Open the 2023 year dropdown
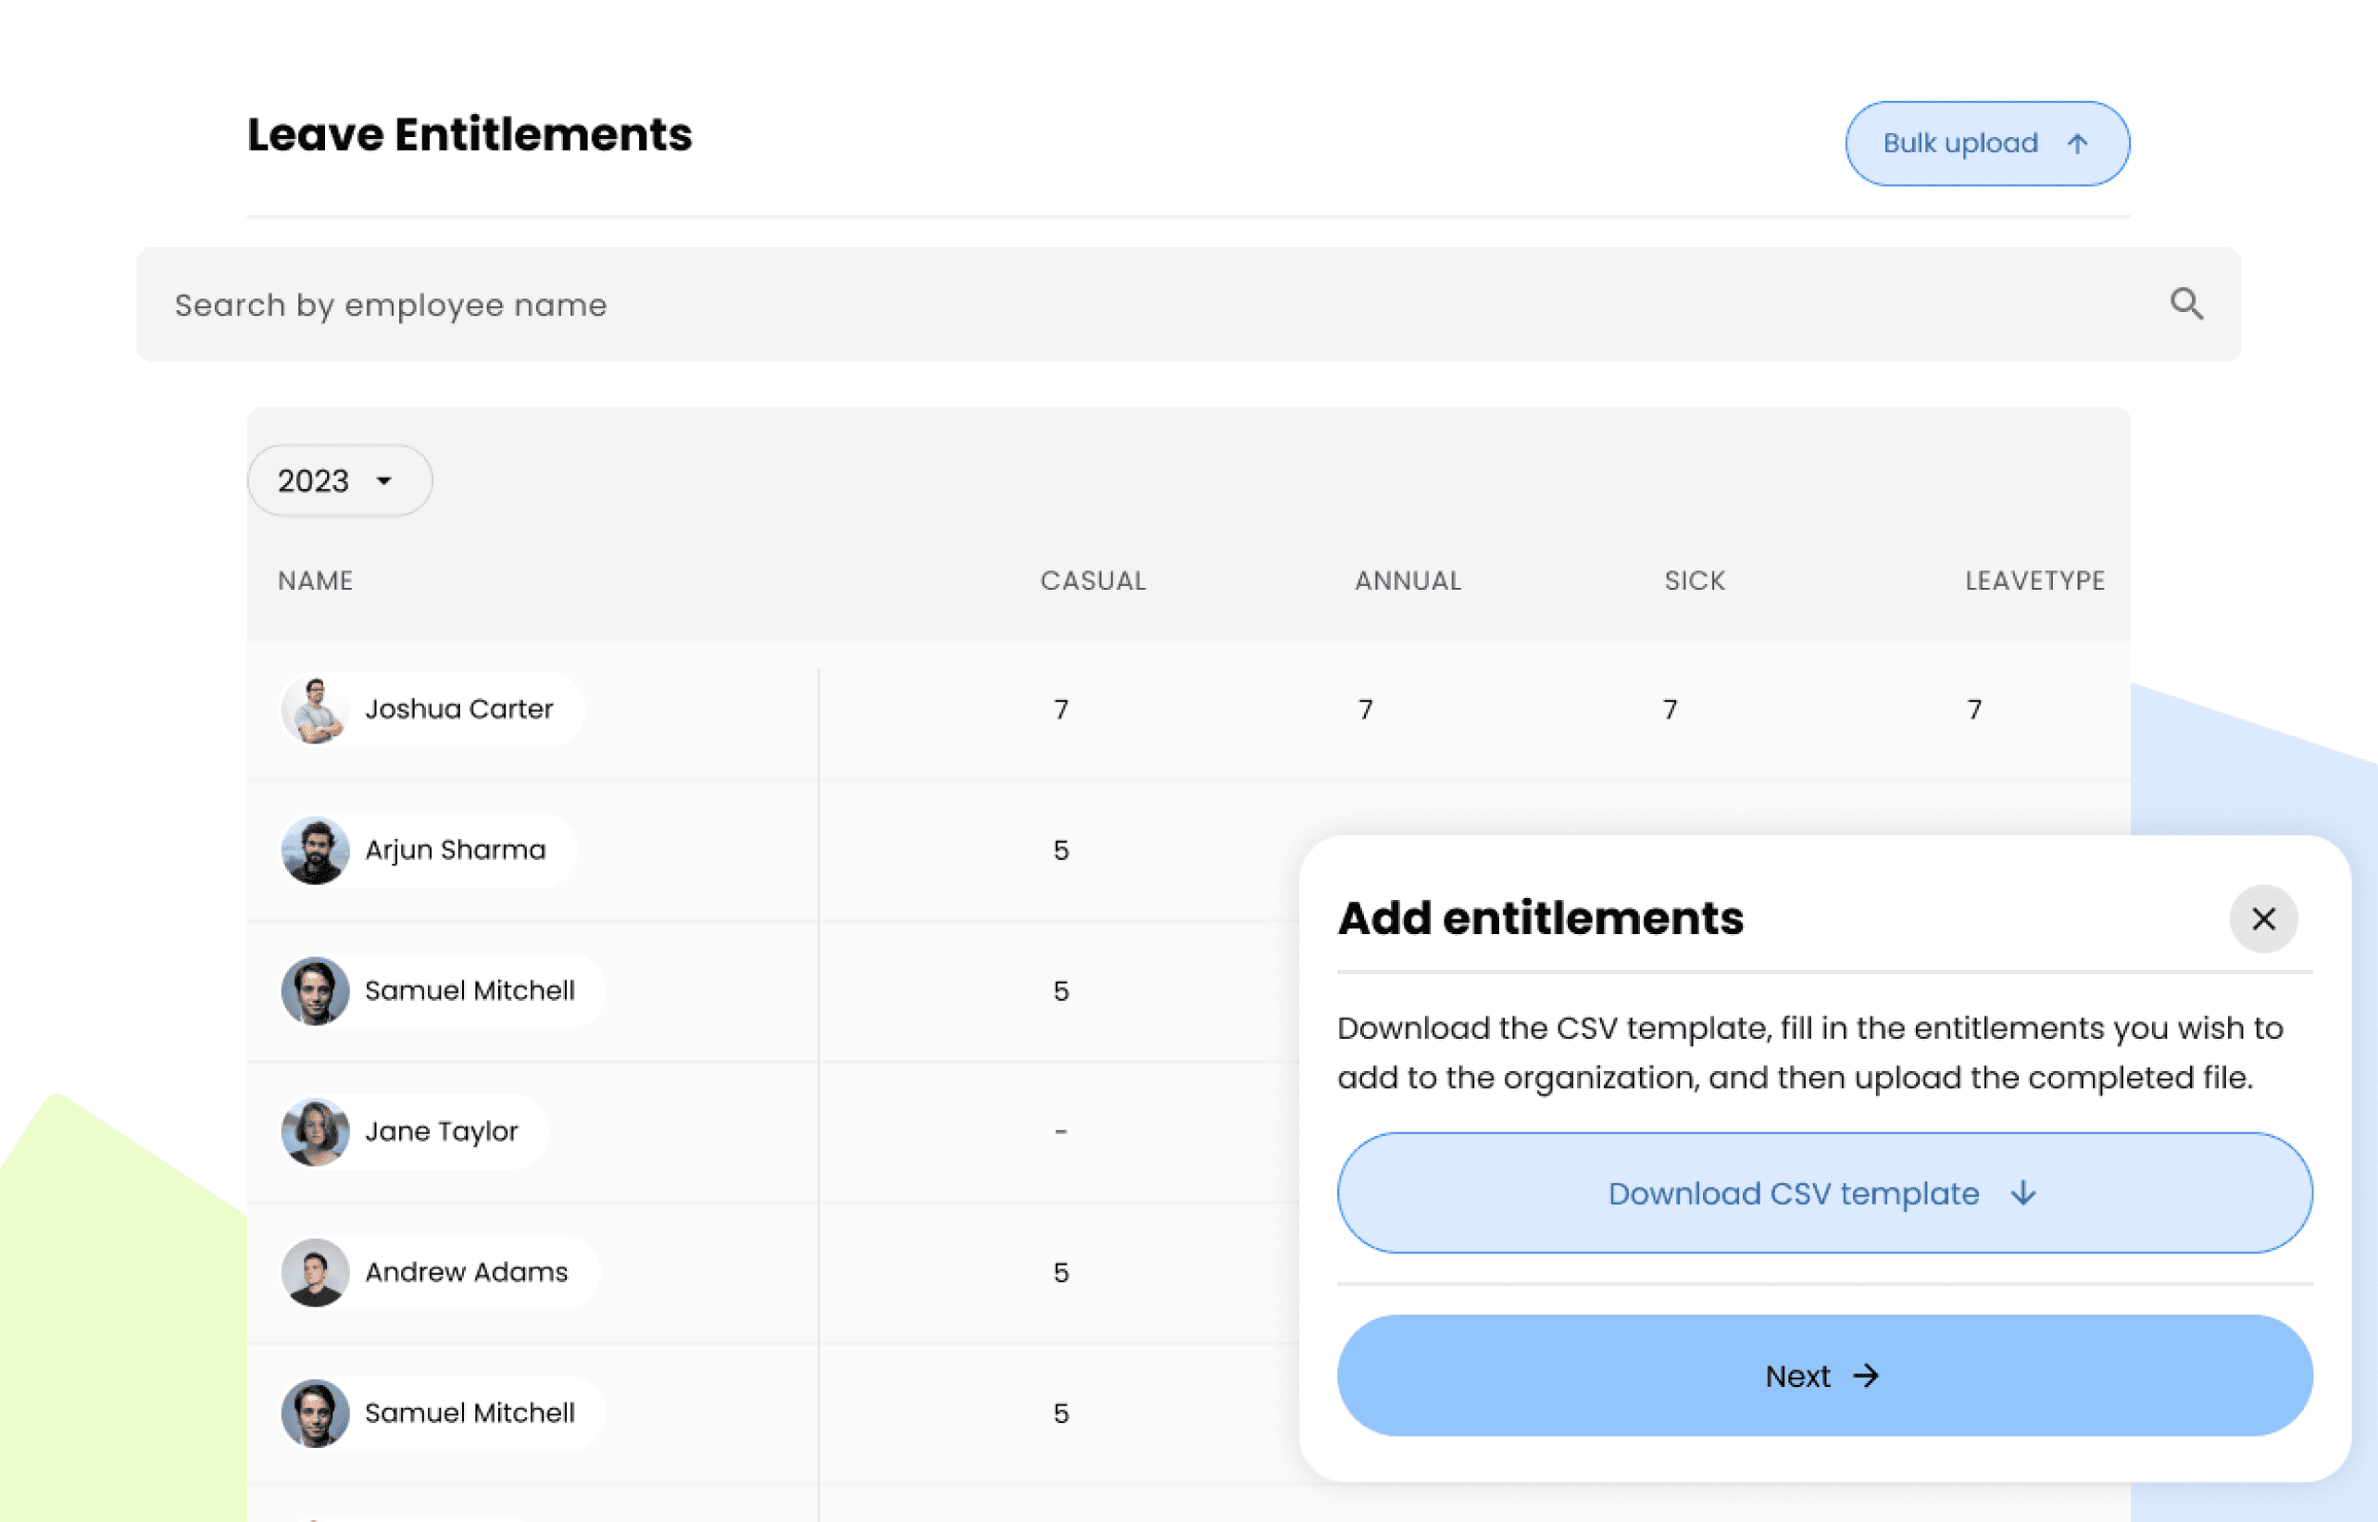Screen dimensions: 2378x1522 (339, 480)
